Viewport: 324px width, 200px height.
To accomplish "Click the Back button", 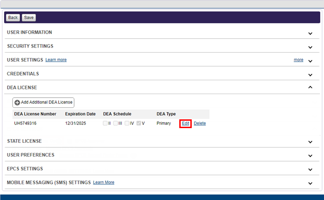I will (13, 18).
